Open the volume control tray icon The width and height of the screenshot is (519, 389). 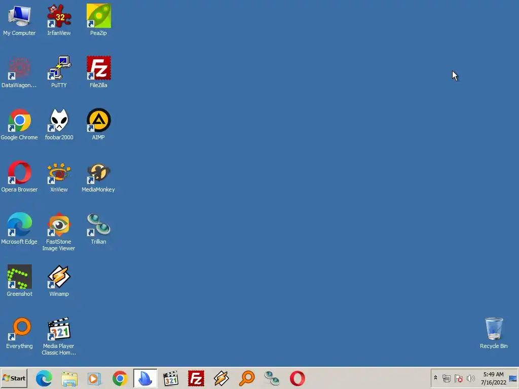(x=470, y=378)
